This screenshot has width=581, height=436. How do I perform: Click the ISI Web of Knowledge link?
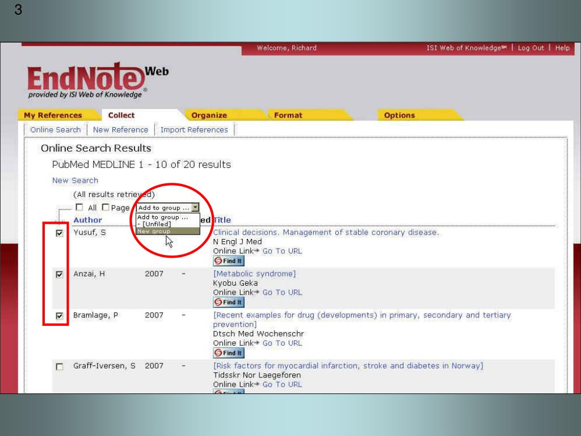point(466,48)
